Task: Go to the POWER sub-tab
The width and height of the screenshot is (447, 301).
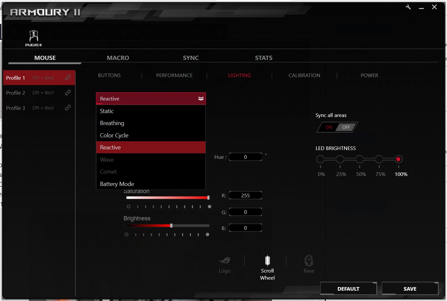Action: 370,75
